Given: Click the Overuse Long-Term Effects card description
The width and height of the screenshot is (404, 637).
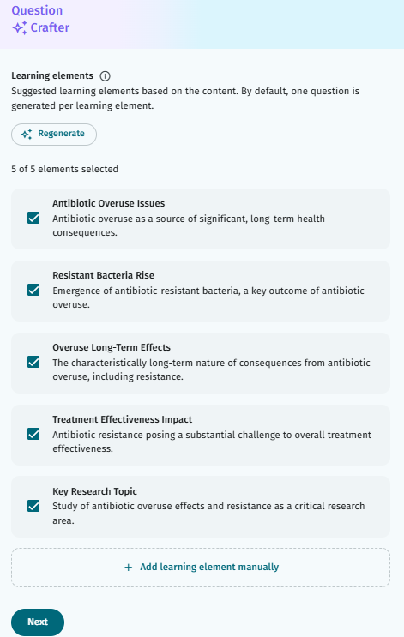Looking at the screenshot, I should [x=211, y=370].
